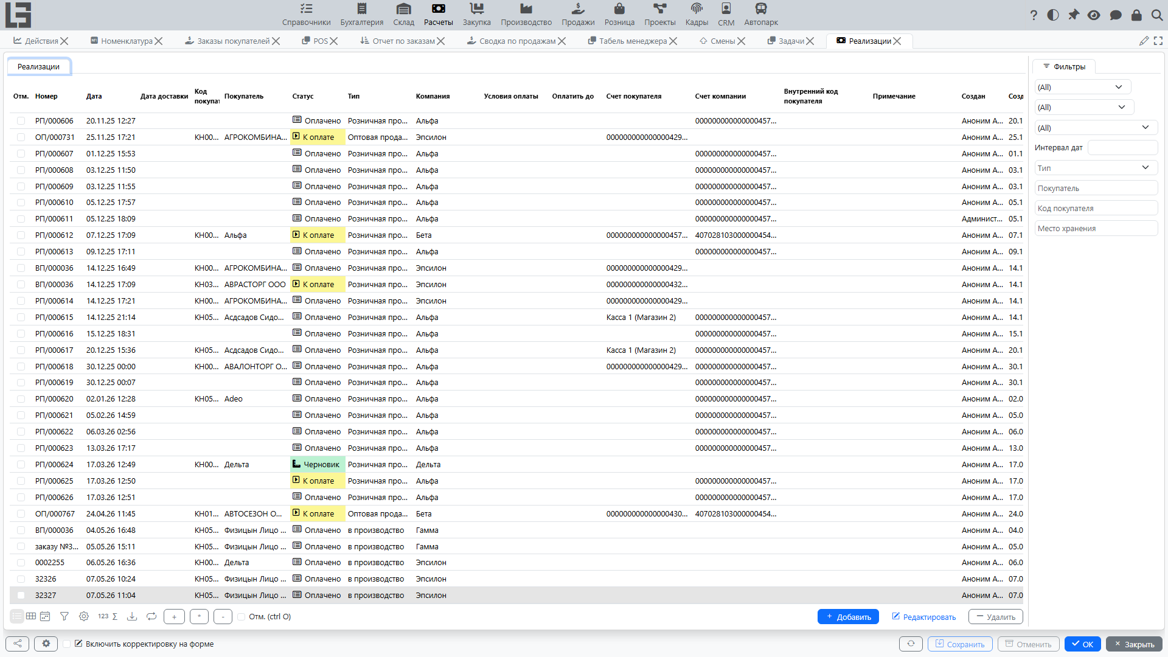Open the Склад module
The height and width of the screenshot is (657, 1168).
pos(403,15)
